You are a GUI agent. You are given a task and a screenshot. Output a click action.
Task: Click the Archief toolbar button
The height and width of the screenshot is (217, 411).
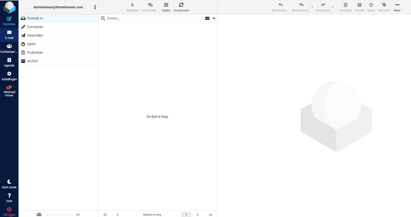tap(359, 7)
